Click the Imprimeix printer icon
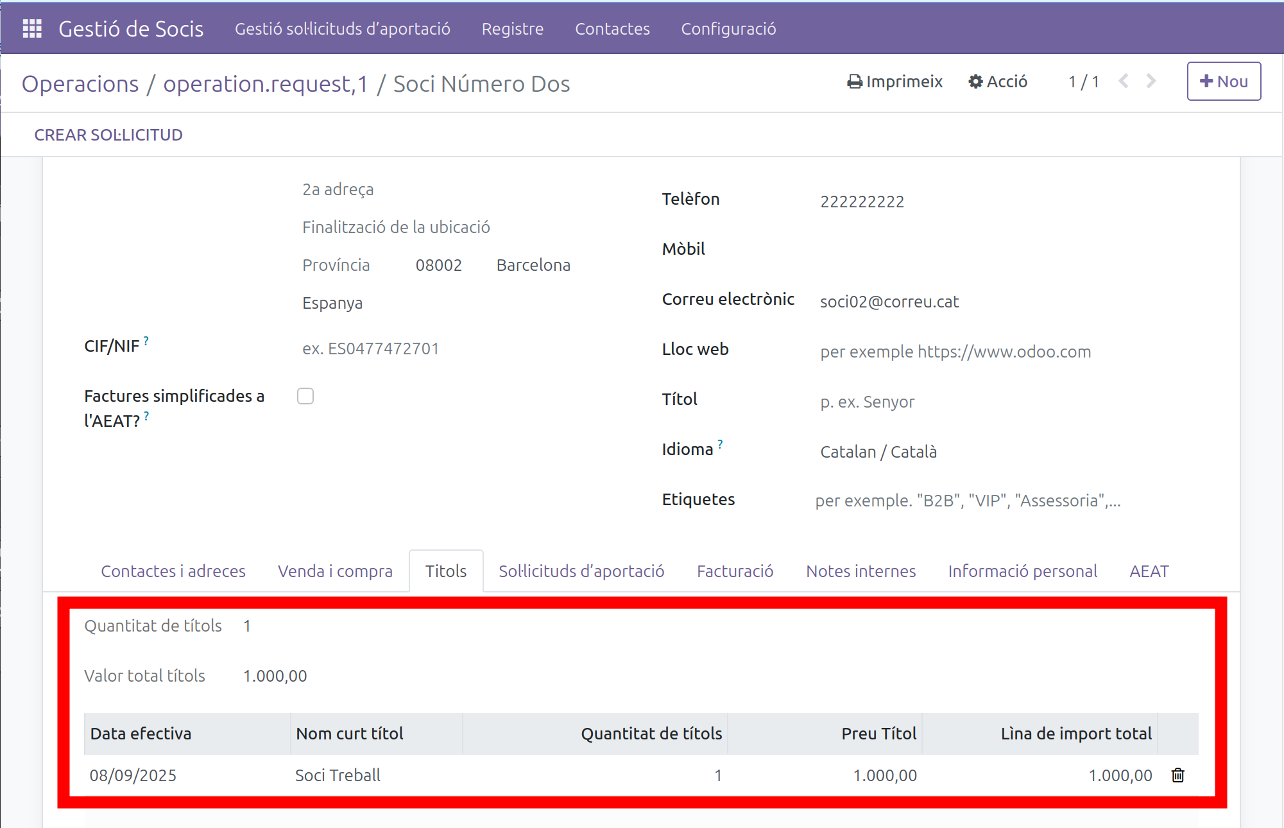This screenshot has width=1284, height=828. [x=855, y=82]
